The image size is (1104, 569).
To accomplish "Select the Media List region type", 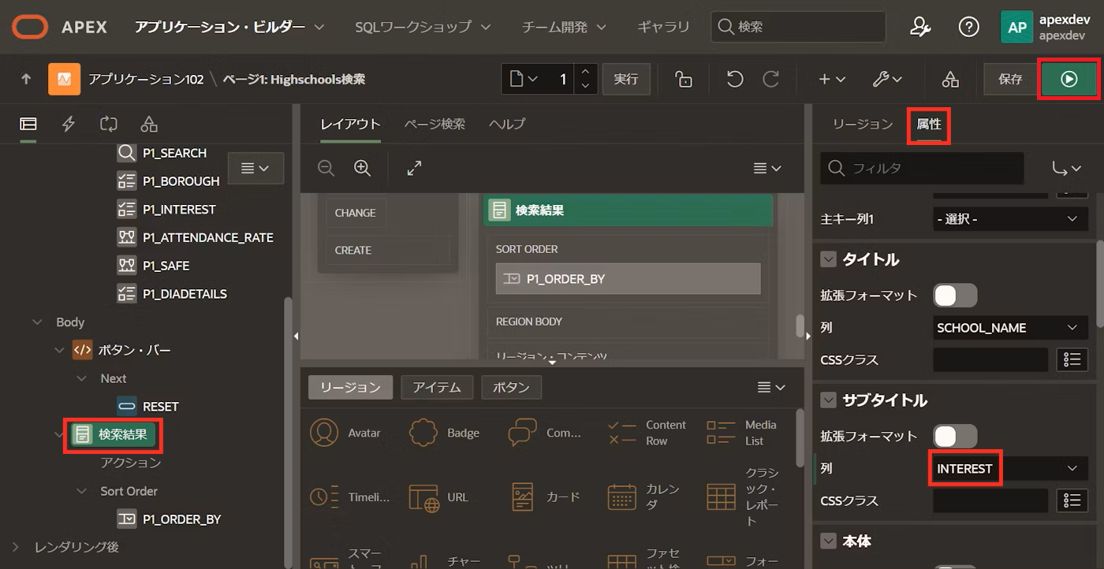I will coord(743,433).
